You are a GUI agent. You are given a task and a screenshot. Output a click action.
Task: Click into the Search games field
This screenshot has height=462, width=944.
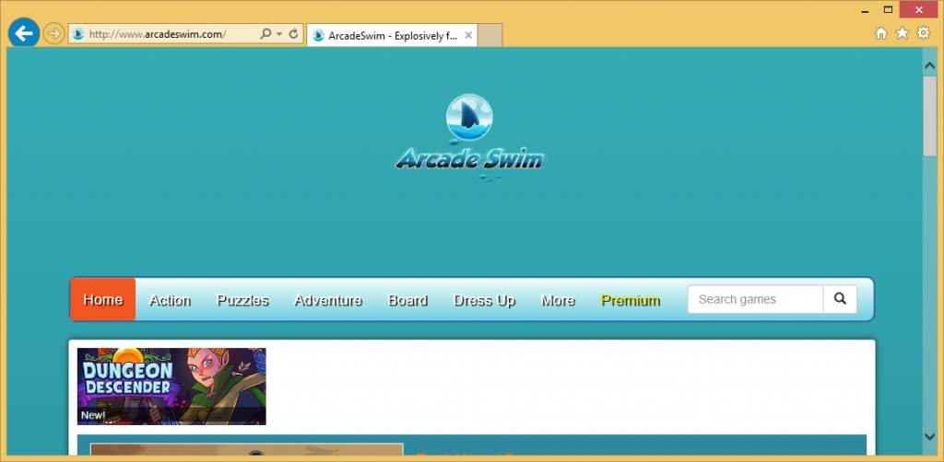pos(755,299)
